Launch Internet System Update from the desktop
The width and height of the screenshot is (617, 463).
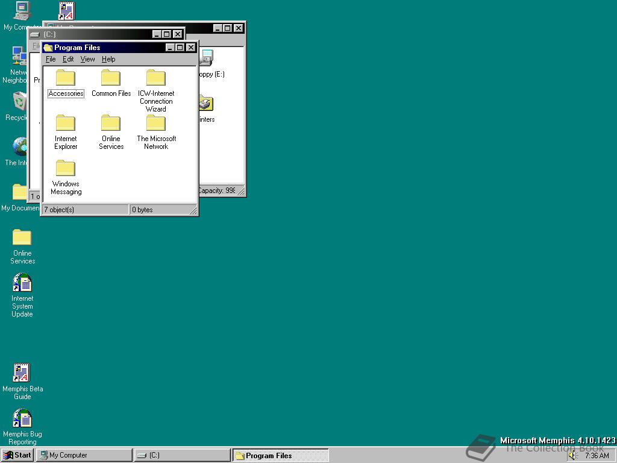tap(22, 283)
